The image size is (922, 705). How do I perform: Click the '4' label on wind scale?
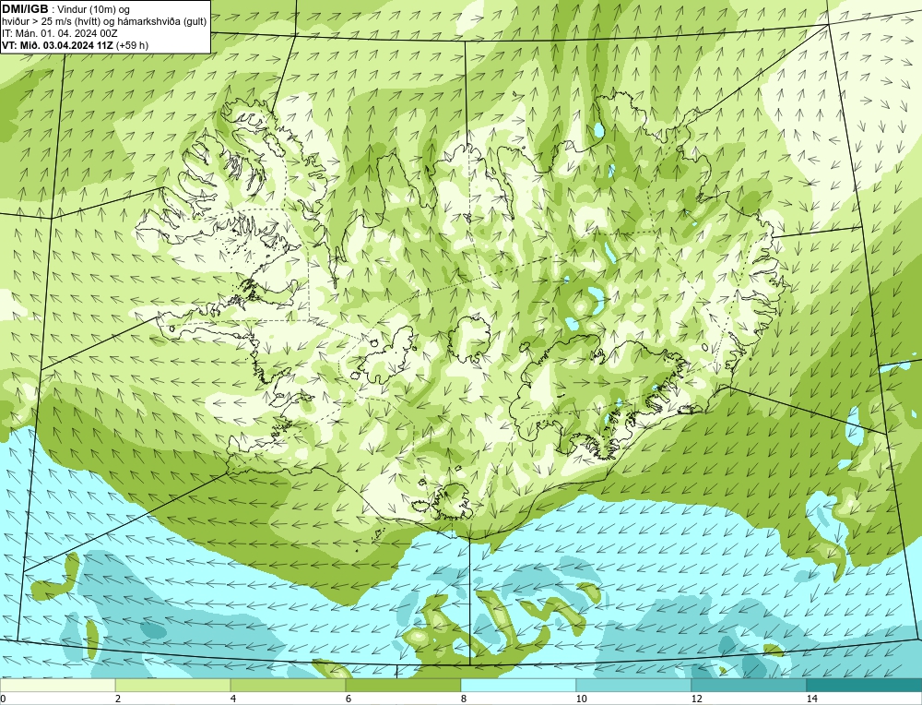pyautogui.click(x=233, y=699)
